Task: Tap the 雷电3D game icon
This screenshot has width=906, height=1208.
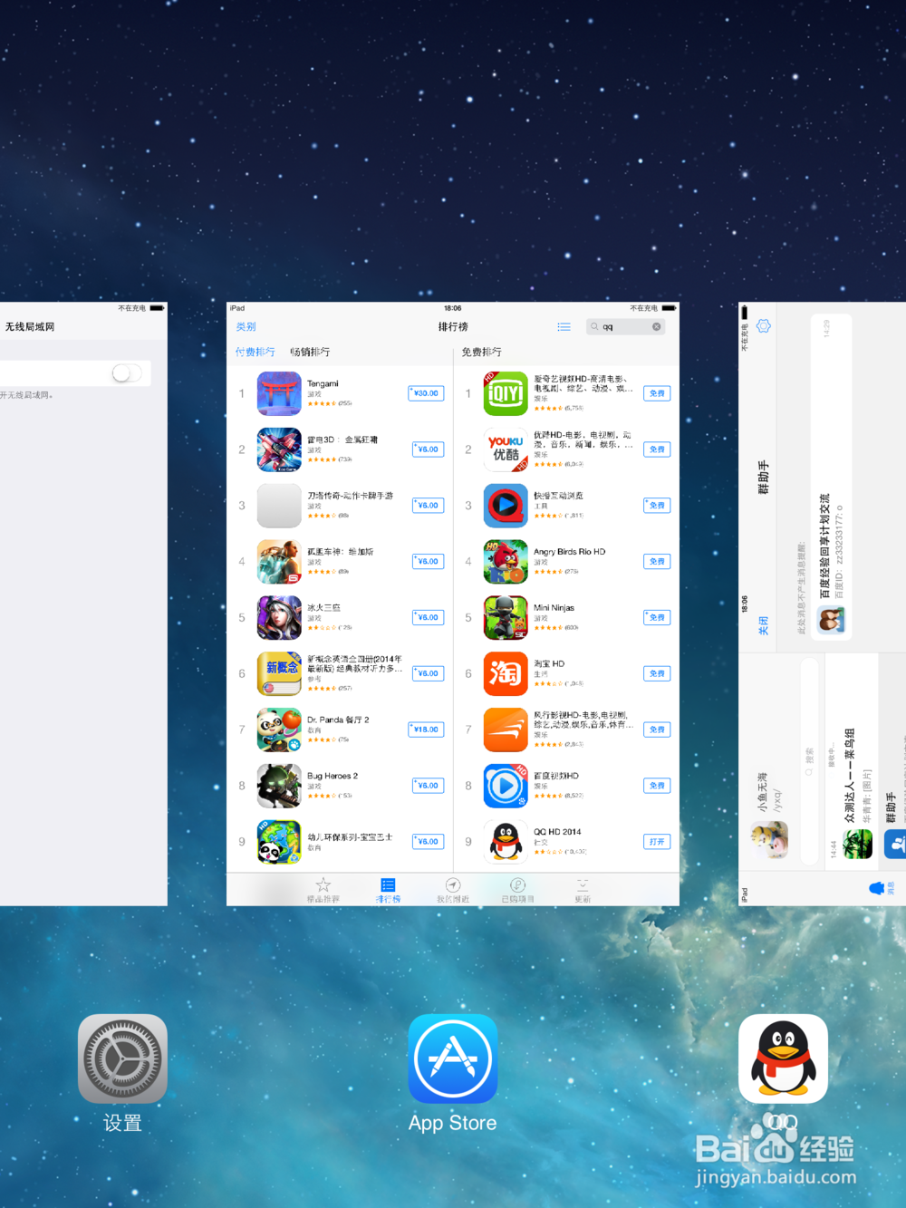Action: [279, 449]
